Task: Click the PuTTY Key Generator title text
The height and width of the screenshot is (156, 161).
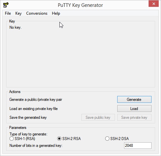Action: [x=80, y=5]
